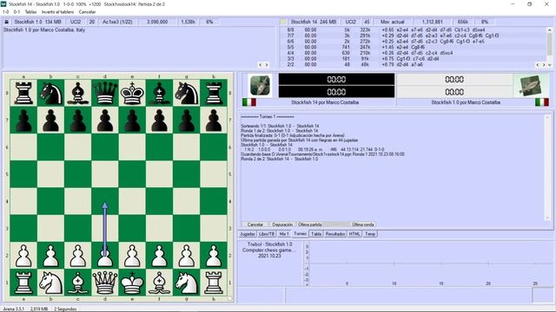Click left scroll arrow in Stockfish 1.0 analysis panel
This screenshot has height=312, width=556.
(261, 65)
